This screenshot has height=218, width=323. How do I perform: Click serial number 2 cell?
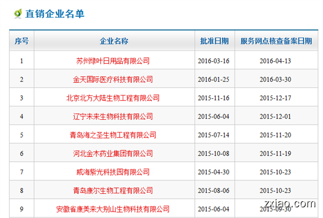pos(22,79)
